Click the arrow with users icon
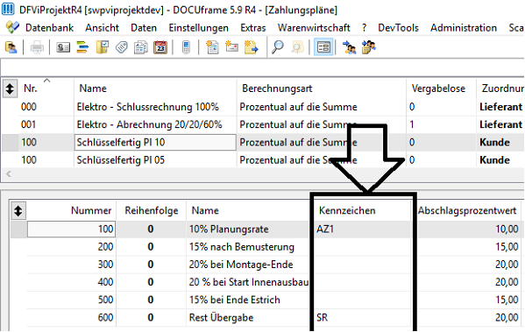 point(349,47)
